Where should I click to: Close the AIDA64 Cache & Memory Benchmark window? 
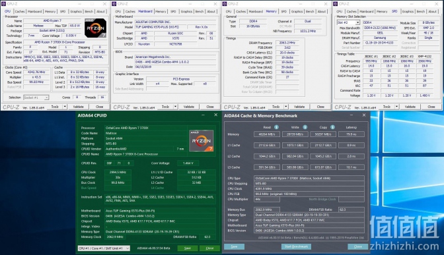pyautogui.click(x=364, y=115)
